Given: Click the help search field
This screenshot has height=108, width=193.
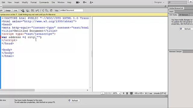Looking at the screenshot, I should (x=178, y=2).
